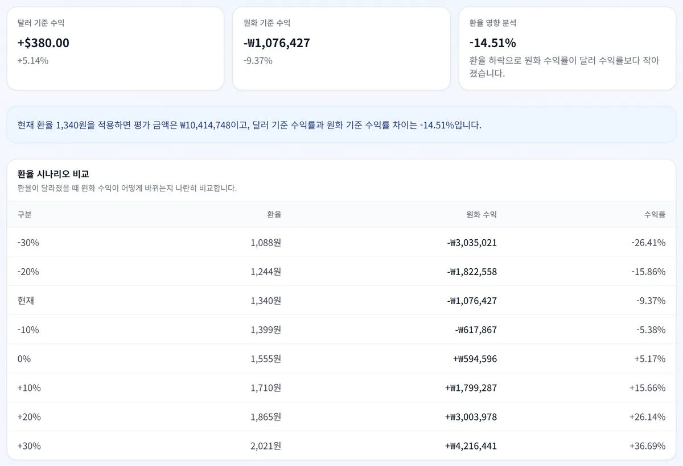Click the 환율 하락으로 description text

point(565,66)
